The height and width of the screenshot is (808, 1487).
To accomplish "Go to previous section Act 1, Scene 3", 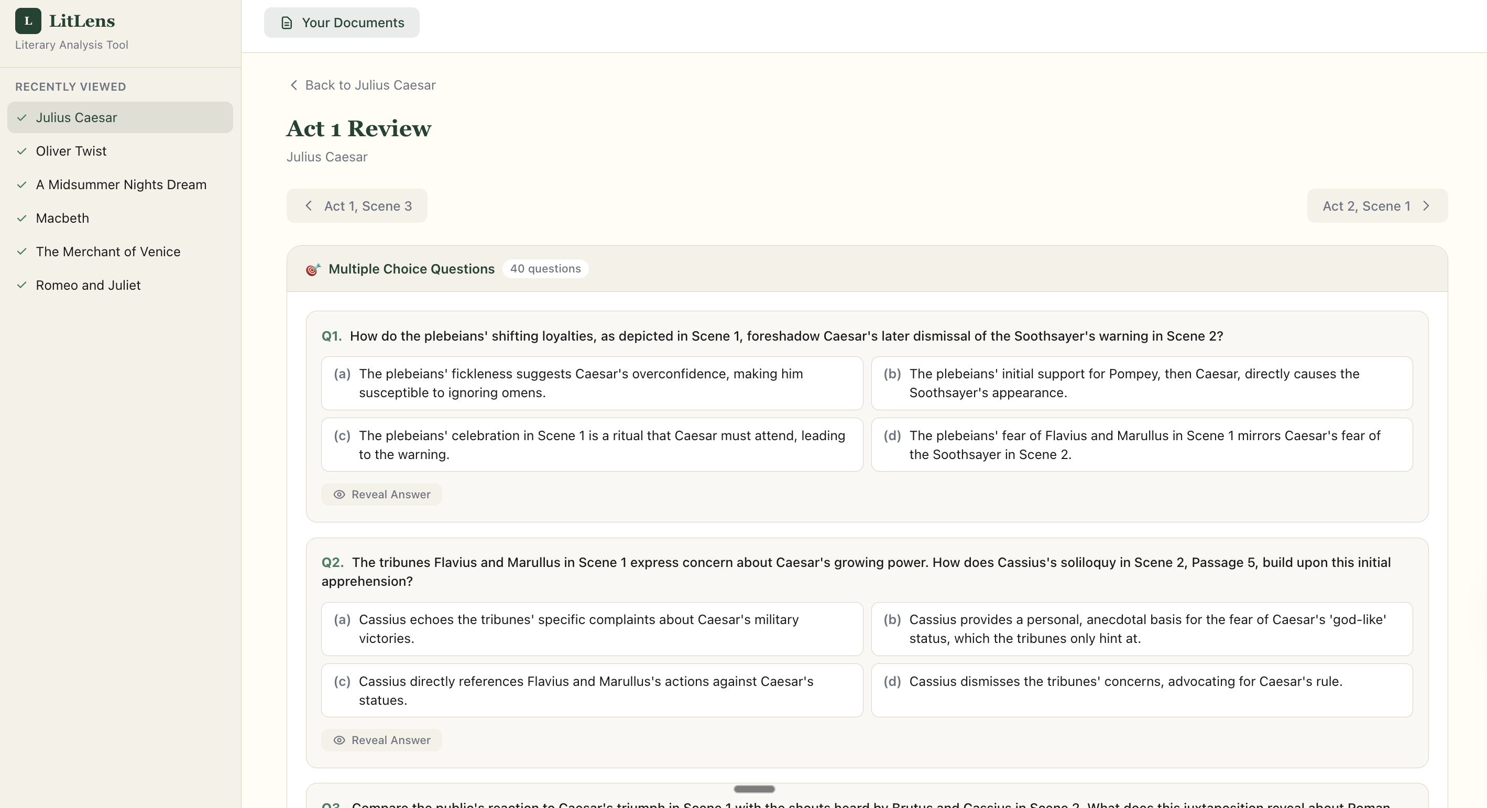I will pos(357,206).
